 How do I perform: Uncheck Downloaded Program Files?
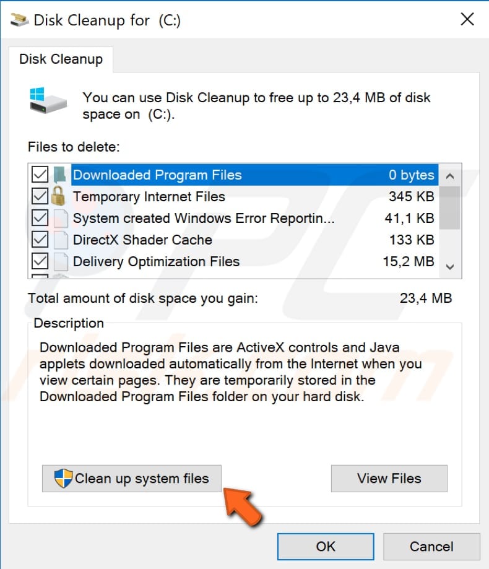point(38,175)
